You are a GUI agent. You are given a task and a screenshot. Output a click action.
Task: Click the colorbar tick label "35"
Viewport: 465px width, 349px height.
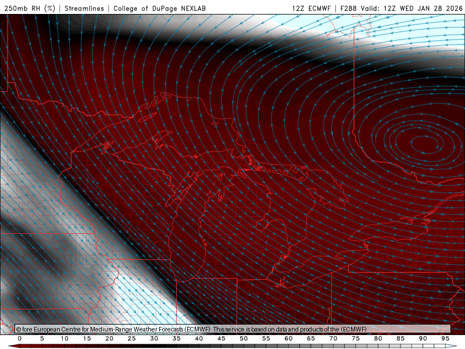click(177, 339)
